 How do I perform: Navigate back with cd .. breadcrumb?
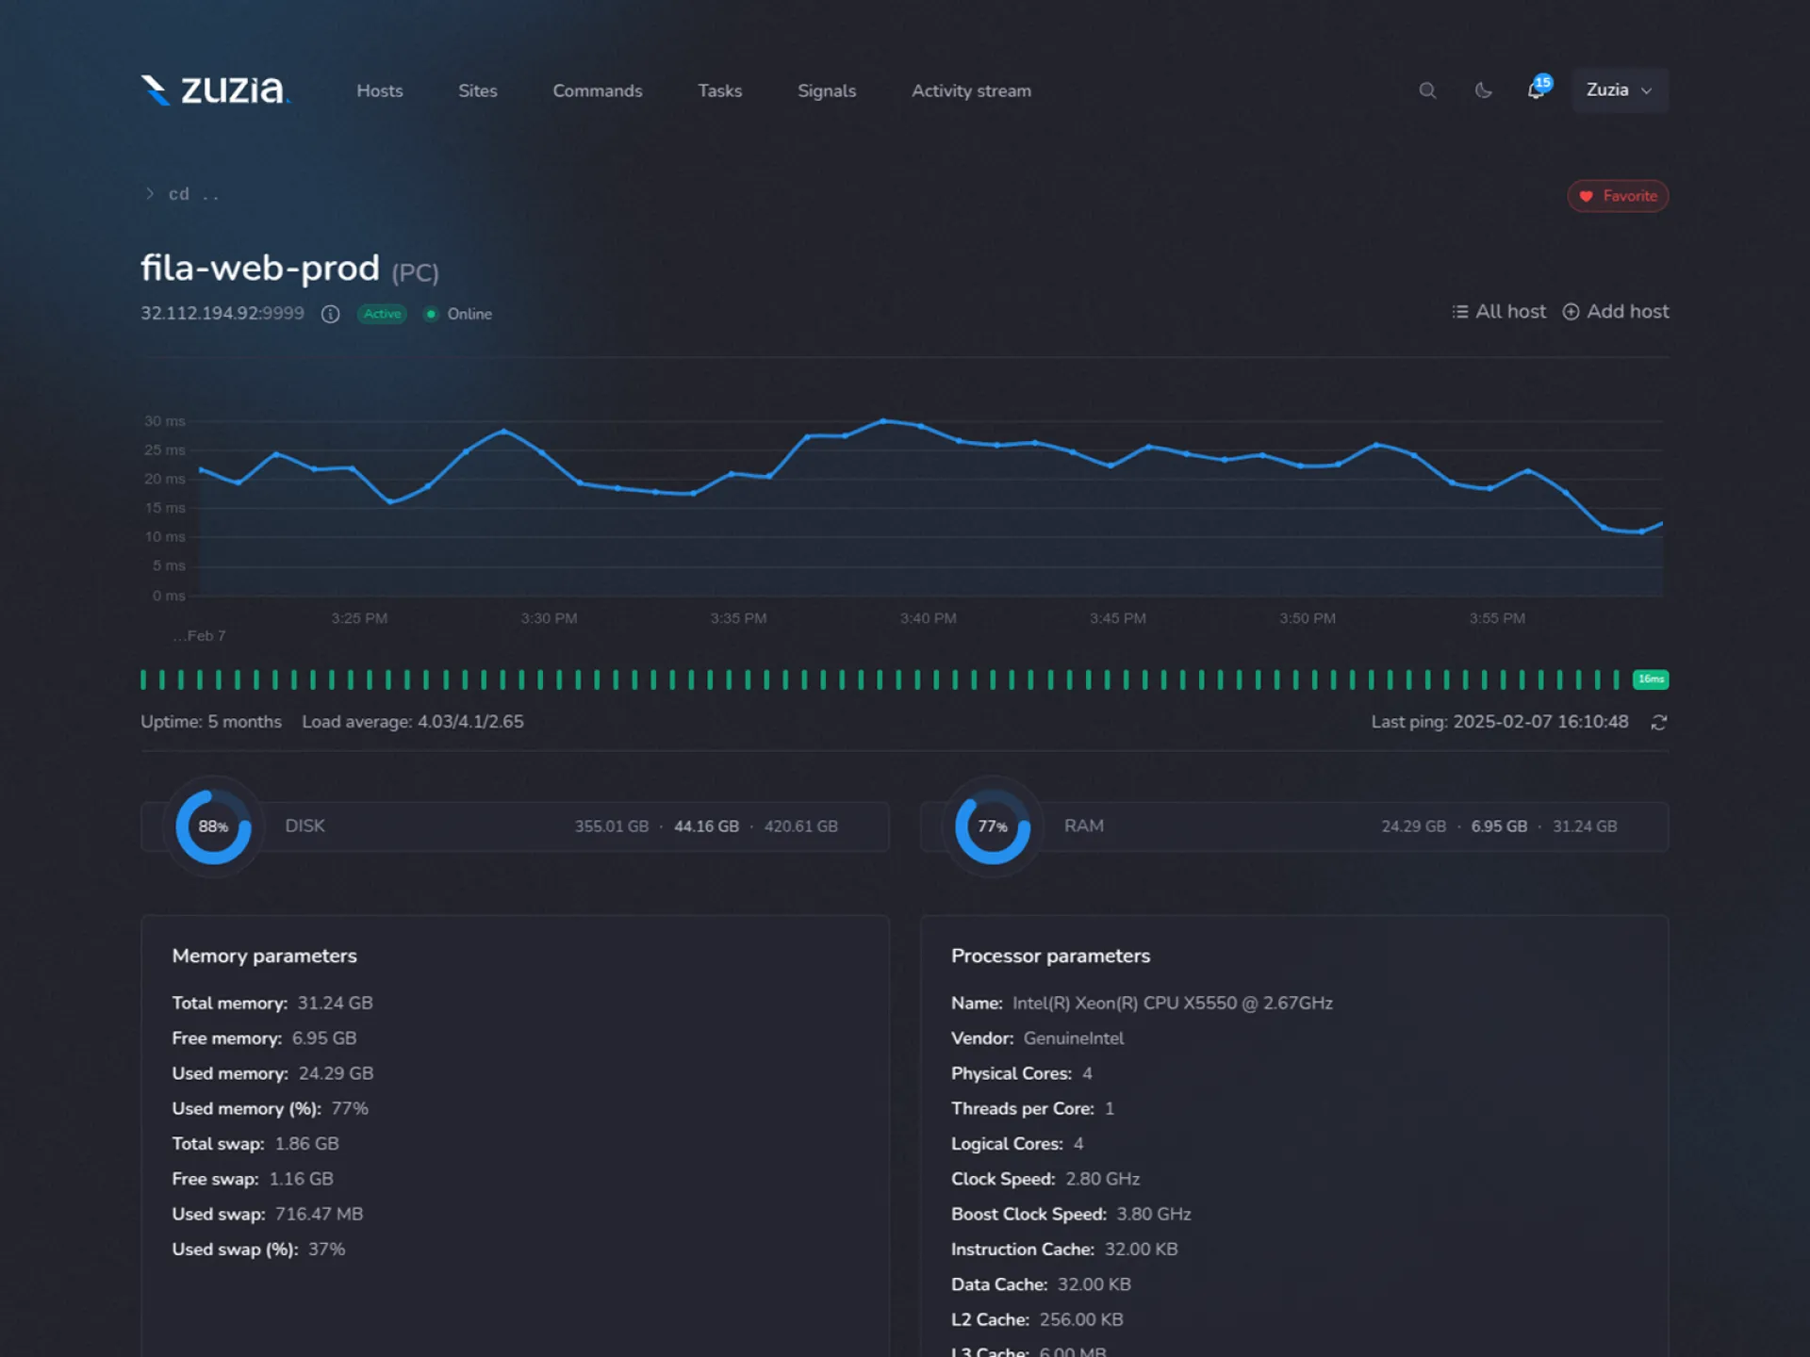click(x=192, y=194)
